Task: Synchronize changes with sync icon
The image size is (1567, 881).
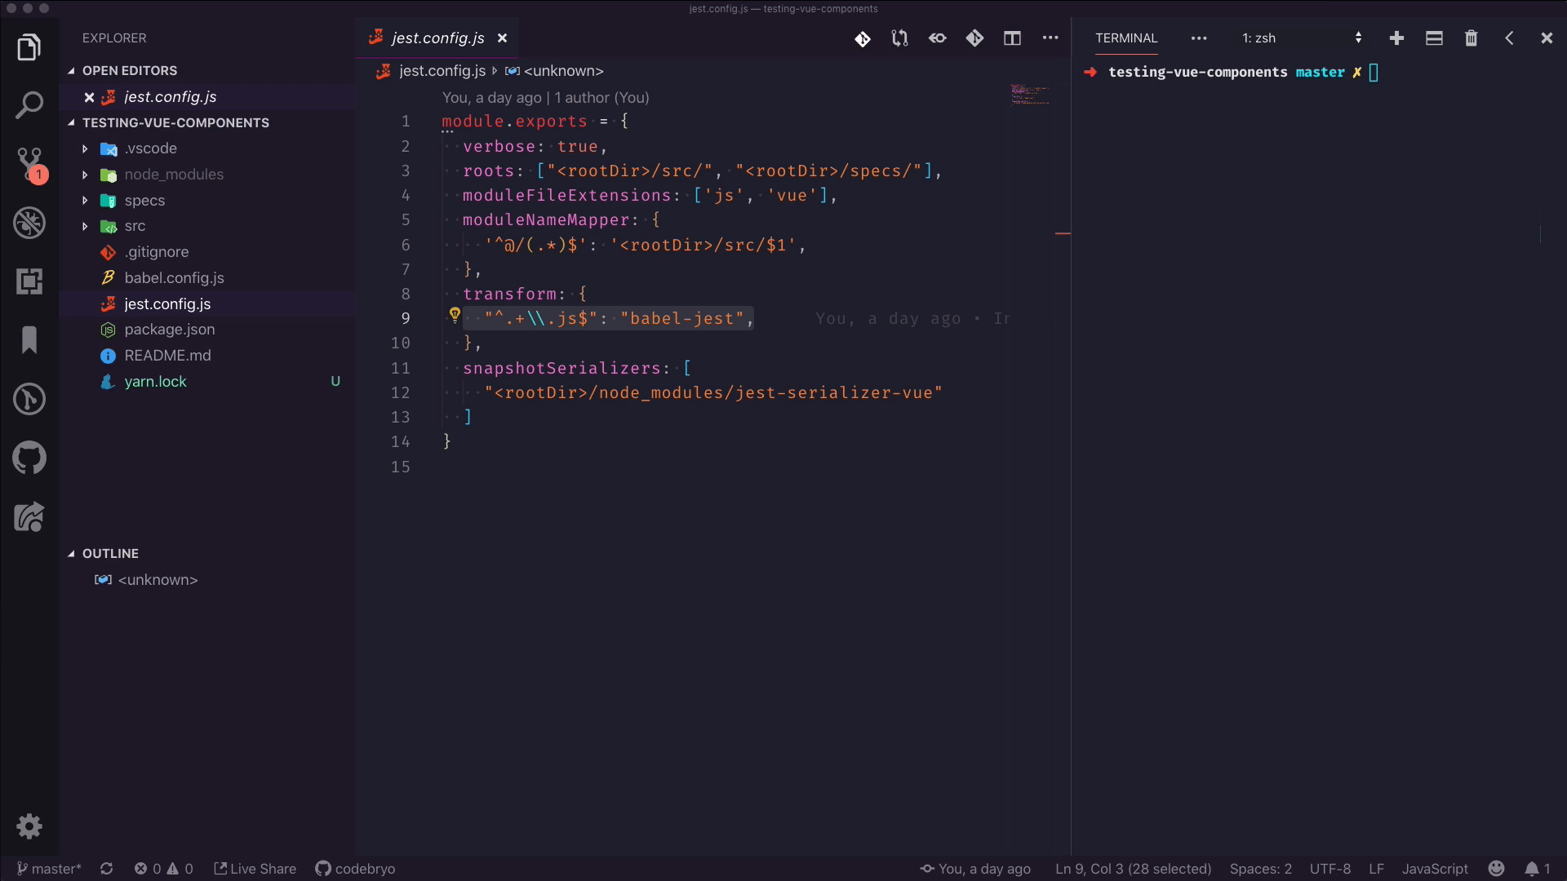Action: [106, 869]
